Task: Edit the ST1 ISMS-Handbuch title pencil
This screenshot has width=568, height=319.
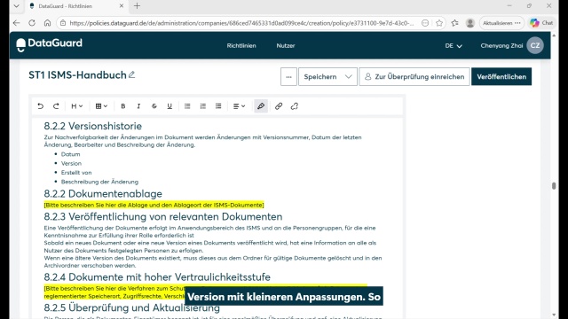Action: coord(132,74)
